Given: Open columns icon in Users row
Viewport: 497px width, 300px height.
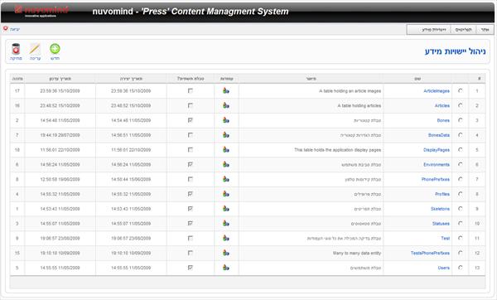Looking at the screenshot, I should pyautogui.click(x=225, y=268).
